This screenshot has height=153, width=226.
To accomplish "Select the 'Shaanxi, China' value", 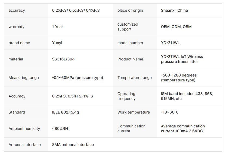I will tap(174, 10).
